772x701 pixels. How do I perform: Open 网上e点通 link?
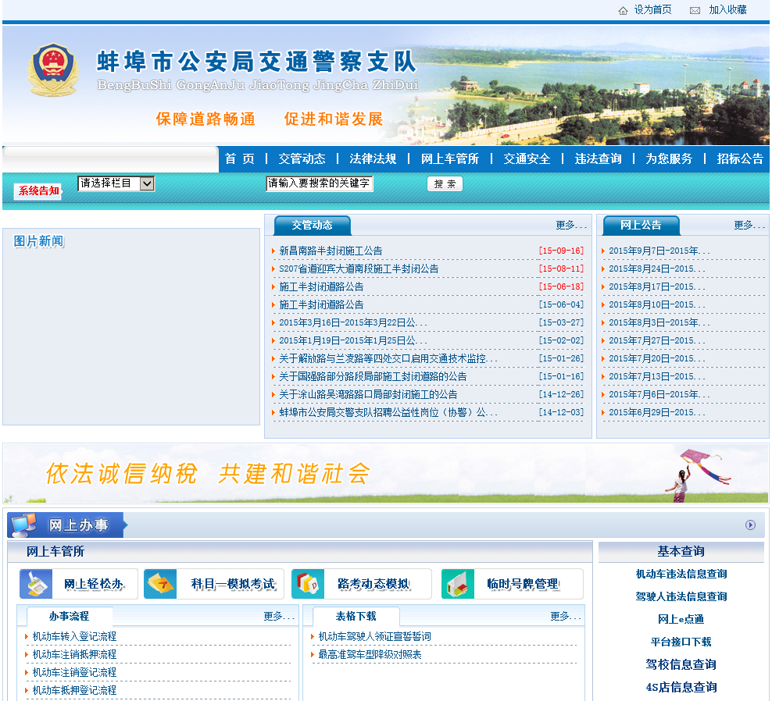(x=681, y=619)
